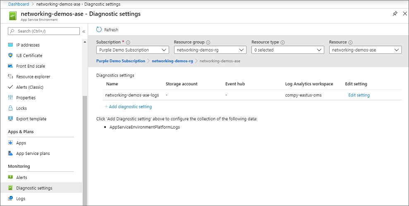Click the Locks padlock icon

coord(11,108)
